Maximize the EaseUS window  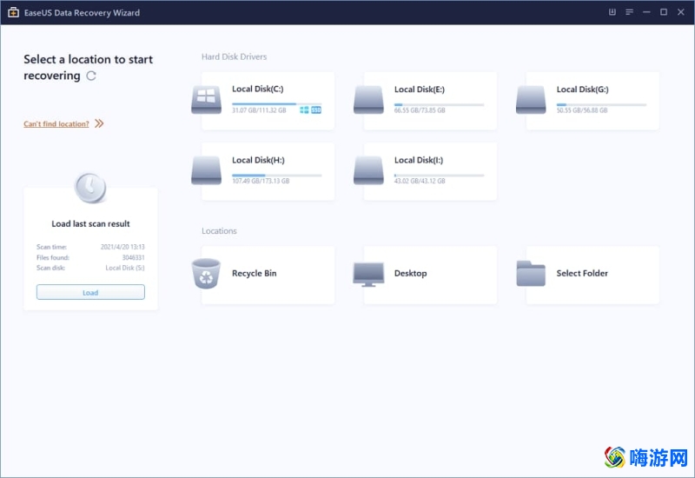664,12
